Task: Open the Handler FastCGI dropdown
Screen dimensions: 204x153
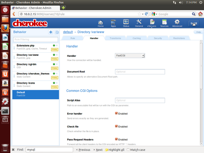Action: point(130,55)
